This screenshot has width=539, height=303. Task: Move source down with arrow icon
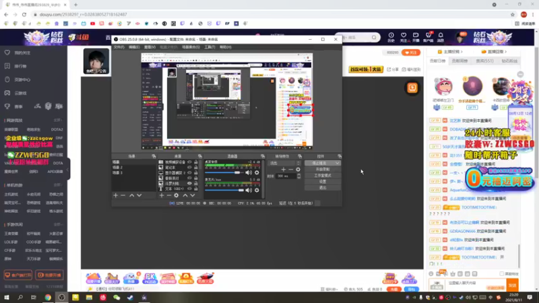[193, 195]
